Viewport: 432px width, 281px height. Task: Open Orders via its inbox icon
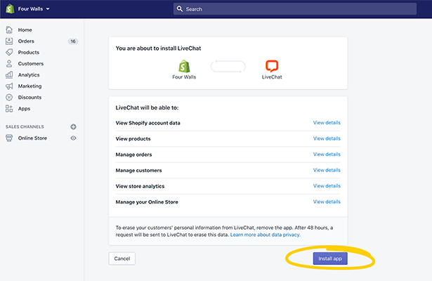pos(9,41)
